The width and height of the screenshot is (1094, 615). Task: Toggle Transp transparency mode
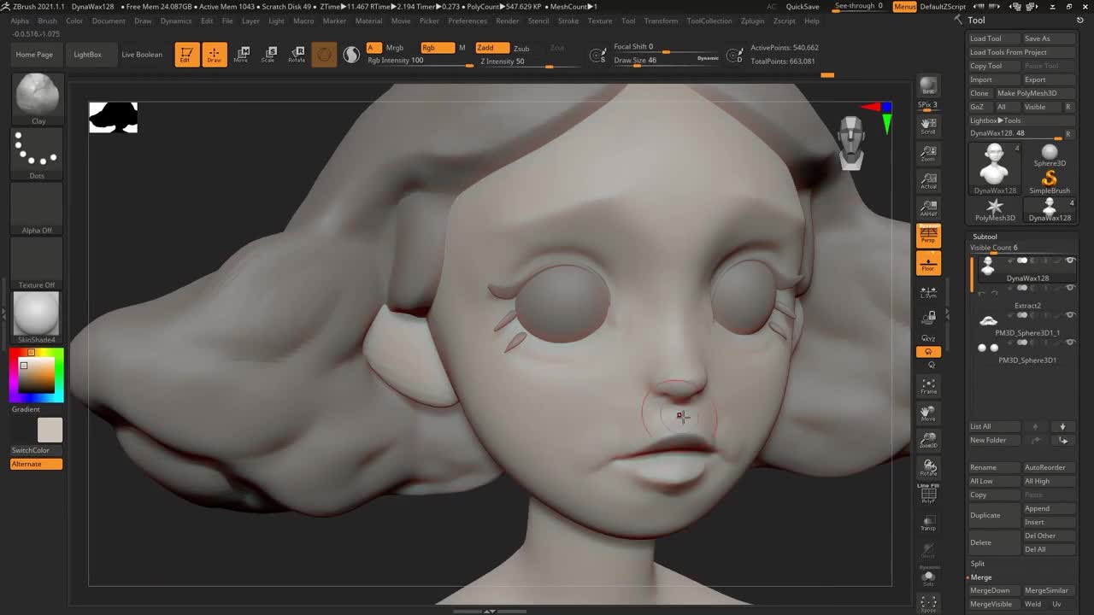tap(928, 522)
